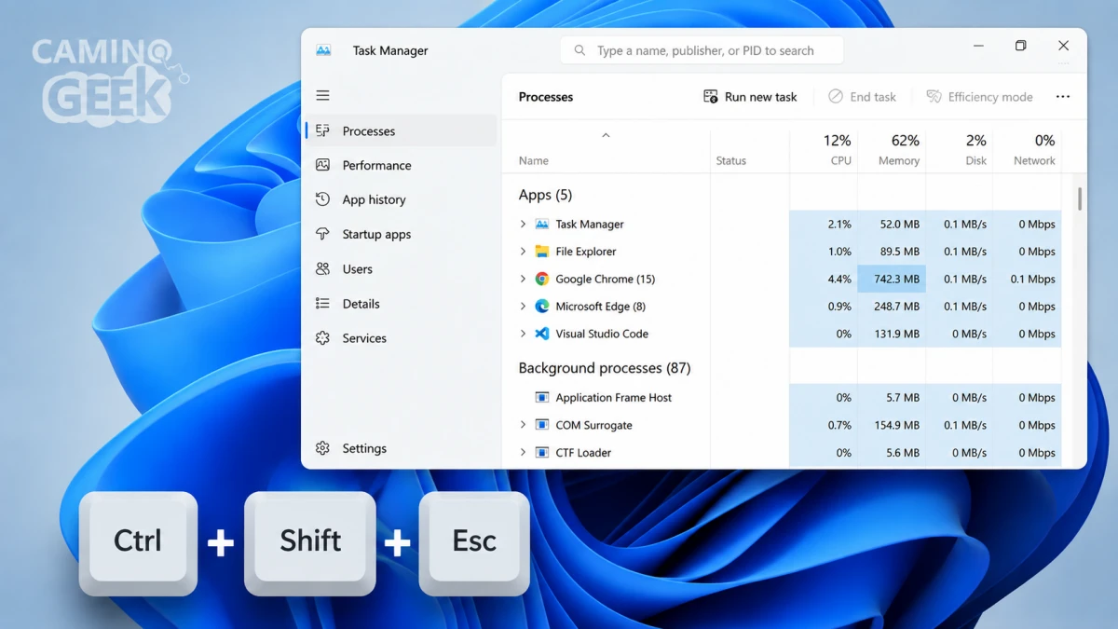This screenshot has width=1118, height=629.
Task: Open the more options ellipsis menu
Action: (x=1063, y=97)
